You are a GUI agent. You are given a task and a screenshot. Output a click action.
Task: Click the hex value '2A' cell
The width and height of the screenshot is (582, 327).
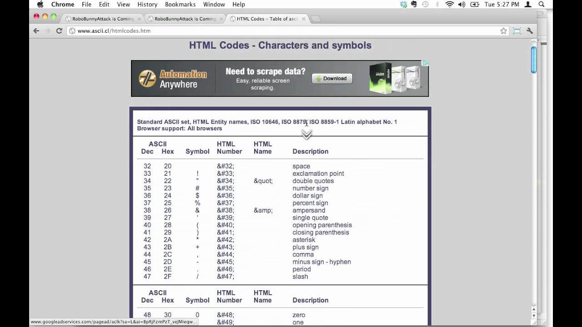tap(168, 240)
